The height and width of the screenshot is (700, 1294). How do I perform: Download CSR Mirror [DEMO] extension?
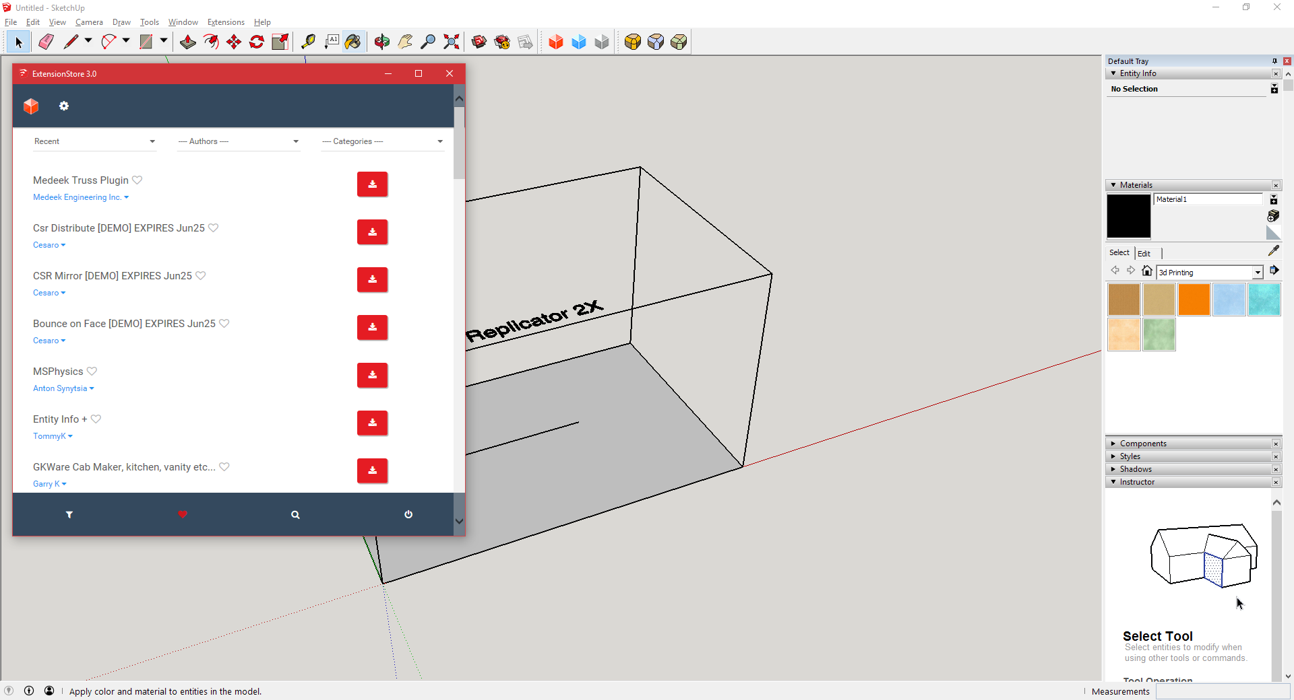tap(372, 280)
